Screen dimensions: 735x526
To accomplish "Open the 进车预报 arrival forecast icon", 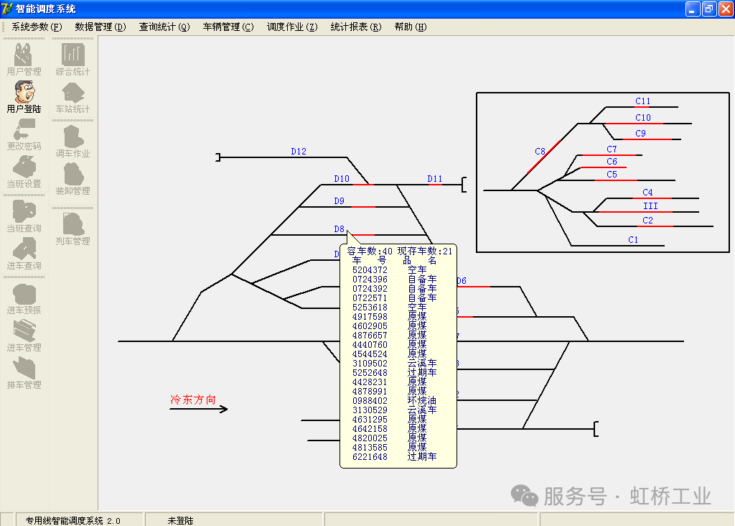I will [x=24, y=297].
